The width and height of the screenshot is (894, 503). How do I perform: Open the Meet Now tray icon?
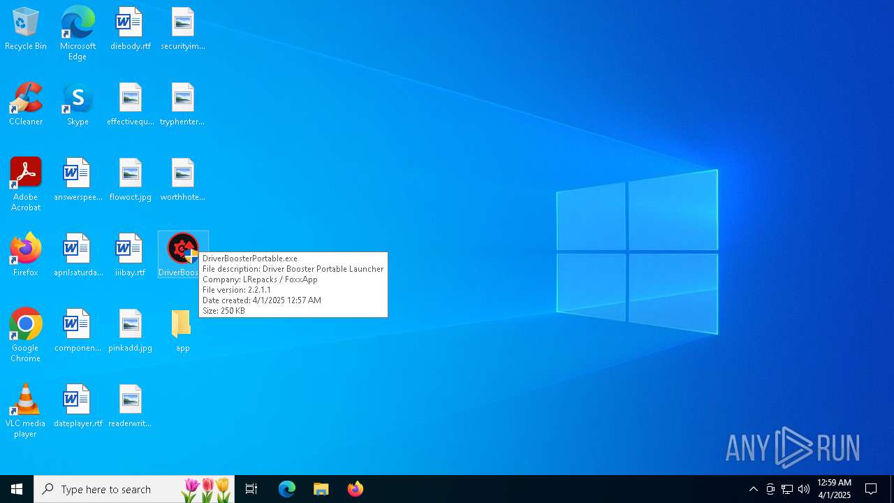[x=770, y=489]
